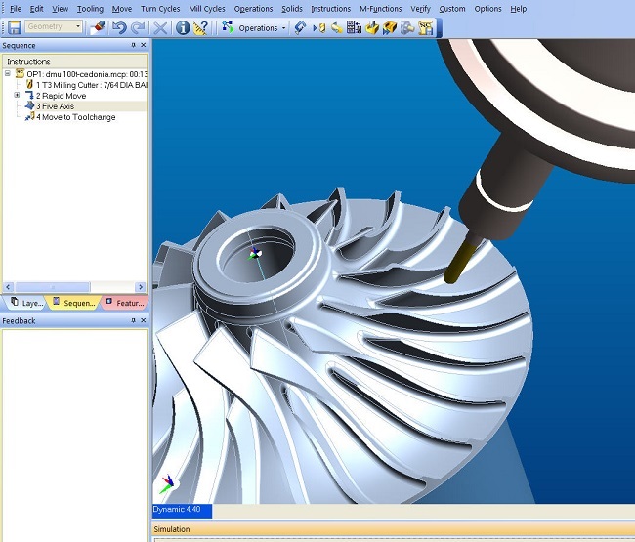Image resolution: width=635 pixels, height=542 pixels.
Task: Click the question mark help icon
Action: tap(200, 27)
